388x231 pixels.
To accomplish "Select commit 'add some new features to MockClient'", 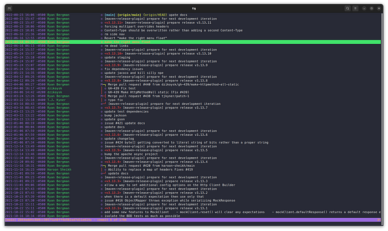I will pos(242,212).
